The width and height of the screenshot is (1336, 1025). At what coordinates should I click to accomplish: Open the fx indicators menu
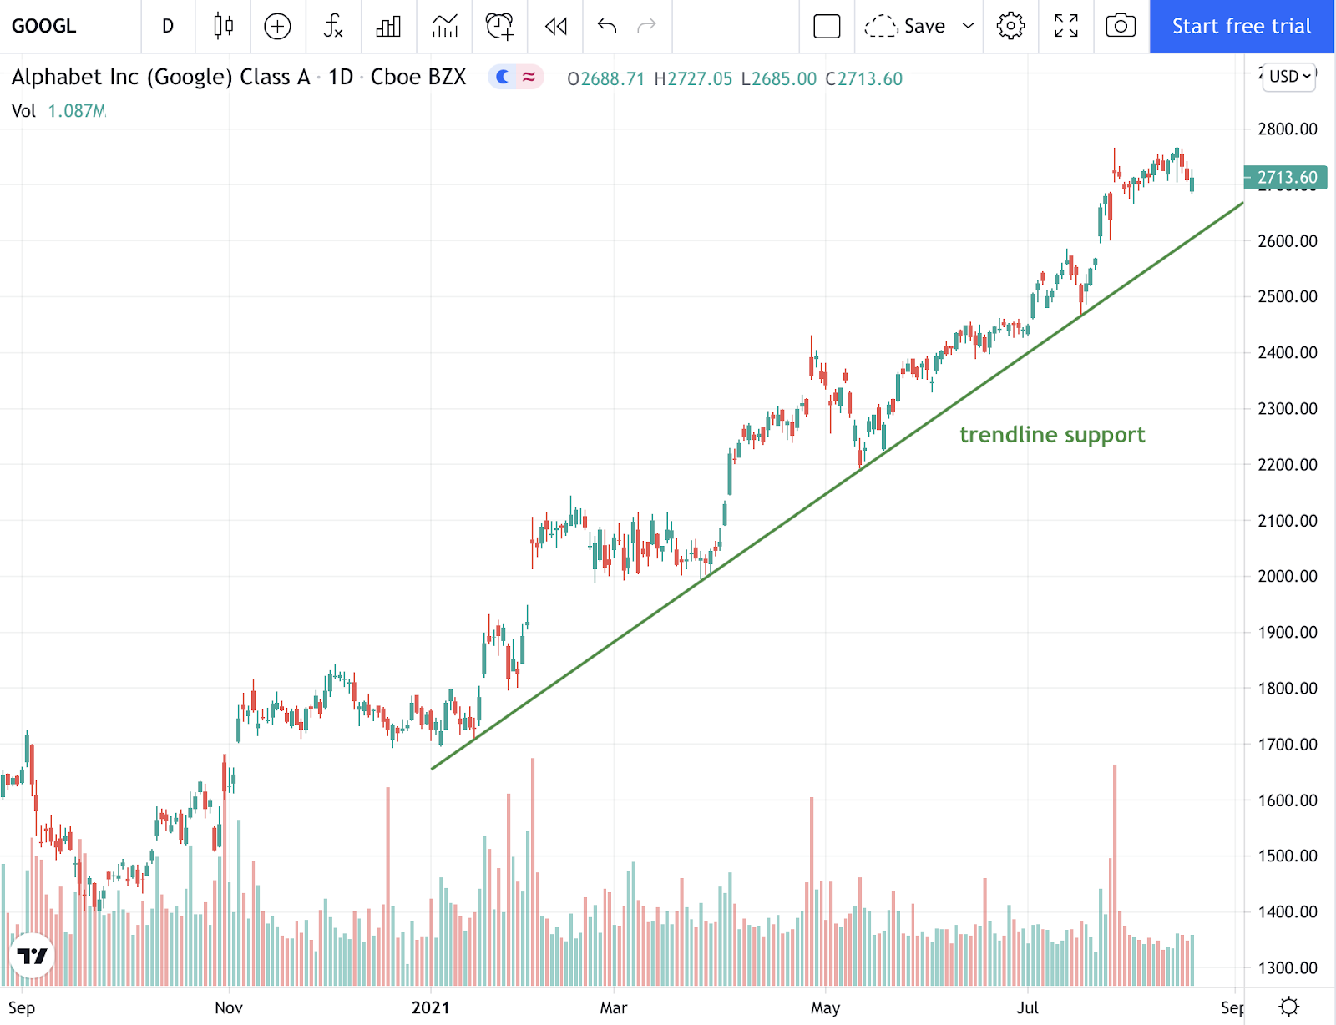[333, 26]
